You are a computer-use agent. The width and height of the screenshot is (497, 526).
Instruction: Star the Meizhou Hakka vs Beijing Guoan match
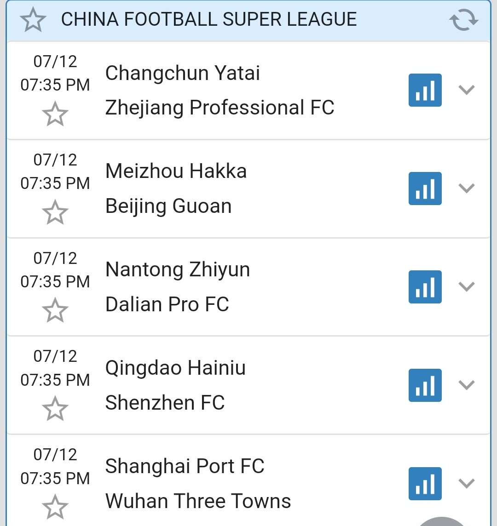[x=55, y=212]
